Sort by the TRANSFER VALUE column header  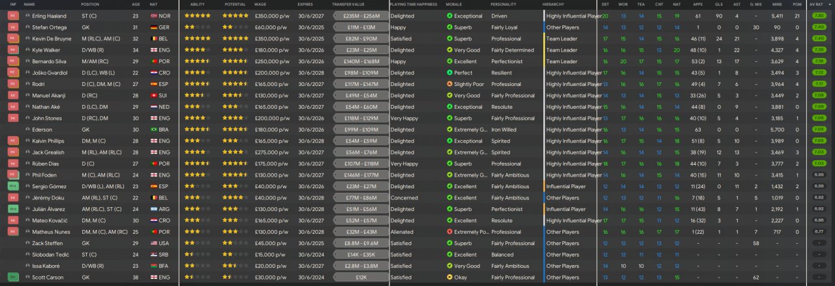pyautogui.click(x=350, y=5)
